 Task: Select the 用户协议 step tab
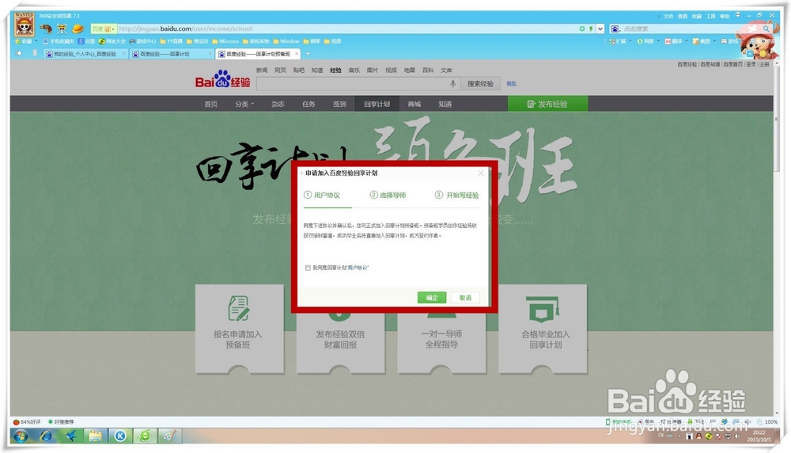(322, 195)
